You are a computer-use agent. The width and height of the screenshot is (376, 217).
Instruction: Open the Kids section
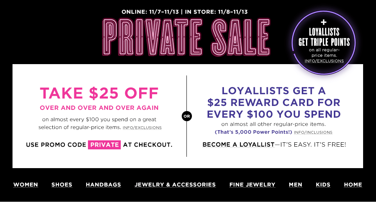click(x=323, y=185)
